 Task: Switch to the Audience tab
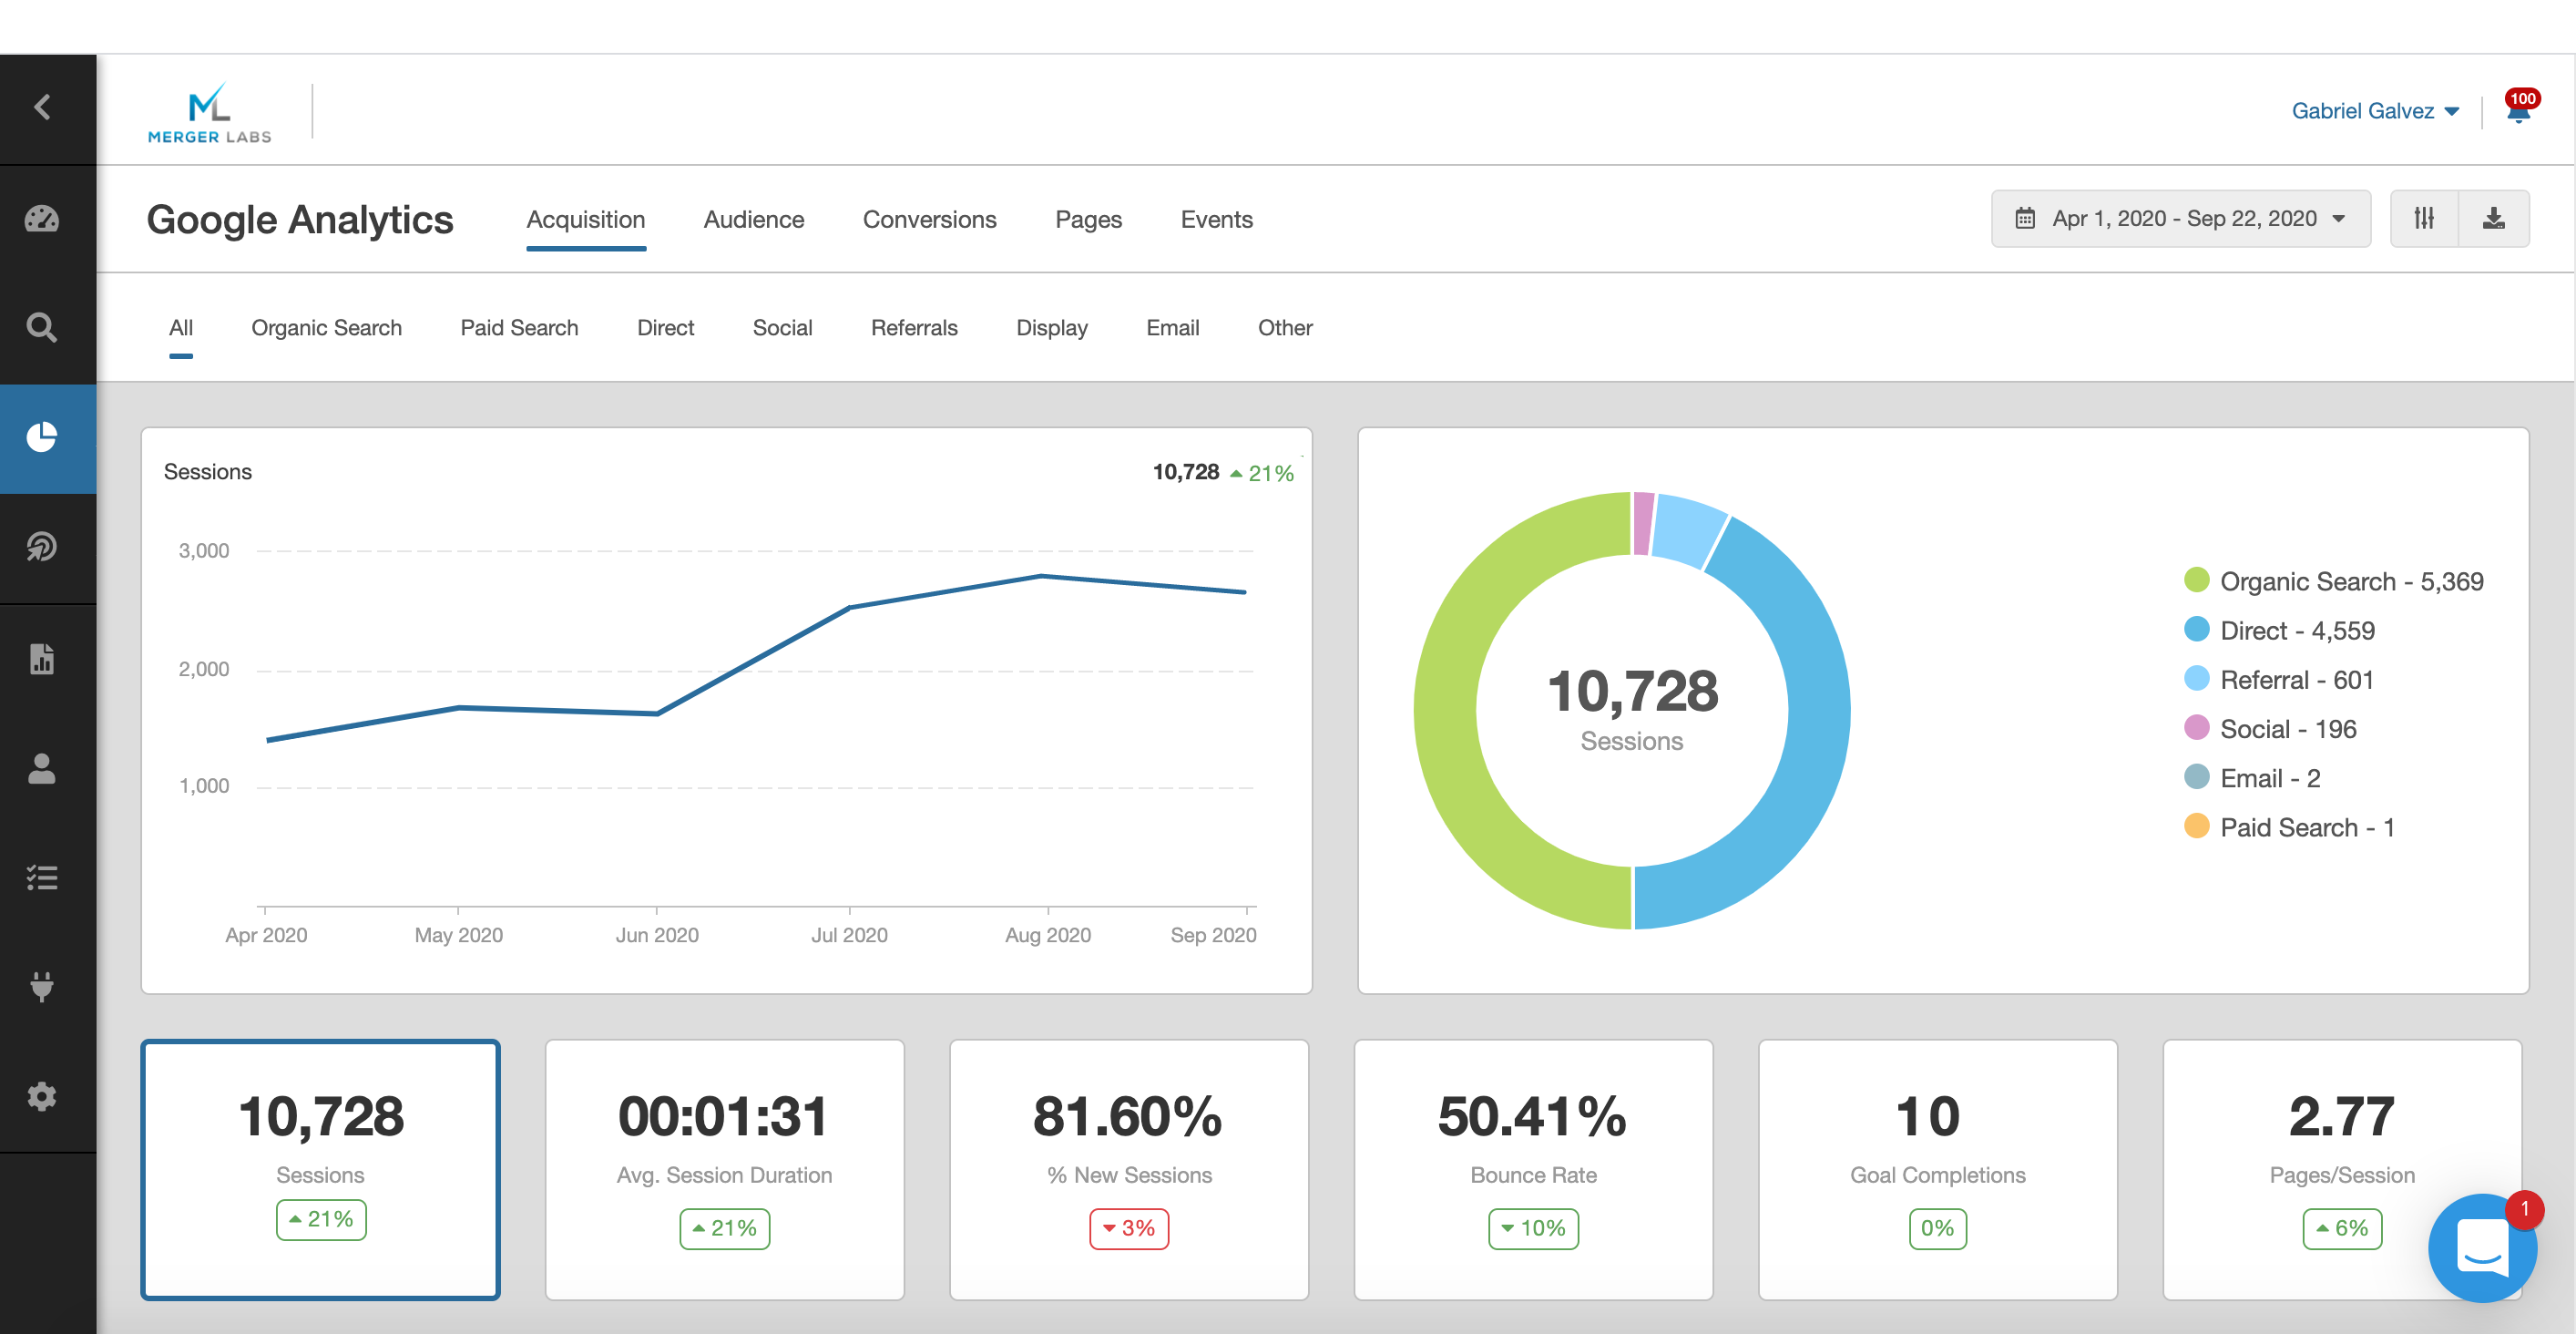coord(754,219)
